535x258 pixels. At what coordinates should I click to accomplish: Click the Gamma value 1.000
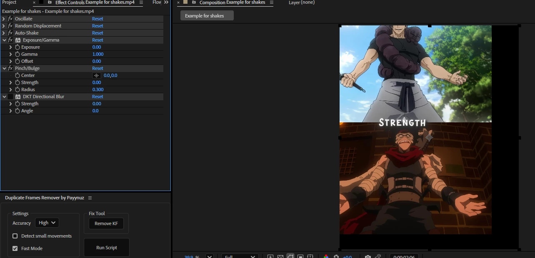[98, 54]
